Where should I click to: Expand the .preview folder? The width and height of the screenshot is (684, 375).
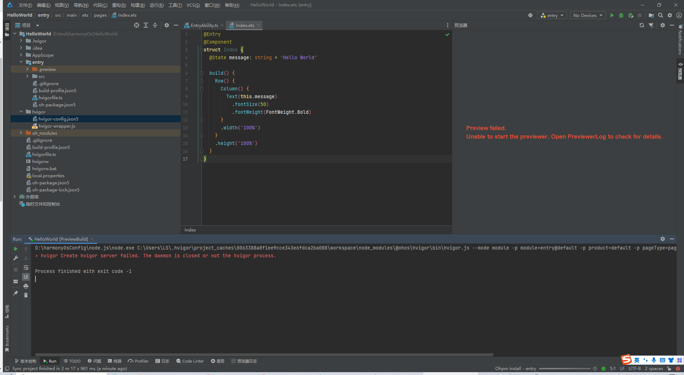click(x=28, y=69)
